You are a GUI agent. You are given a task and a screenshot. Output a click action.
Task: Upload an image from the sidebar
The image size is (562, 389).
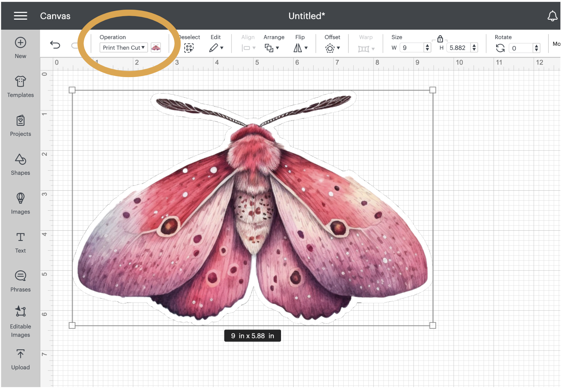point(20,359)
